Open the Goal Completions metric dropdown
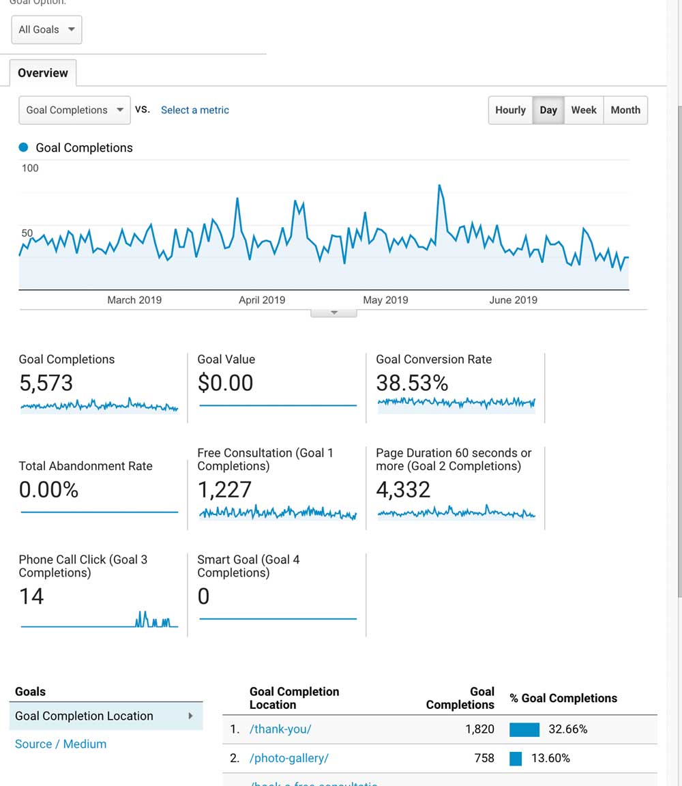Viewport: 682px width, 786px height. 74,110
